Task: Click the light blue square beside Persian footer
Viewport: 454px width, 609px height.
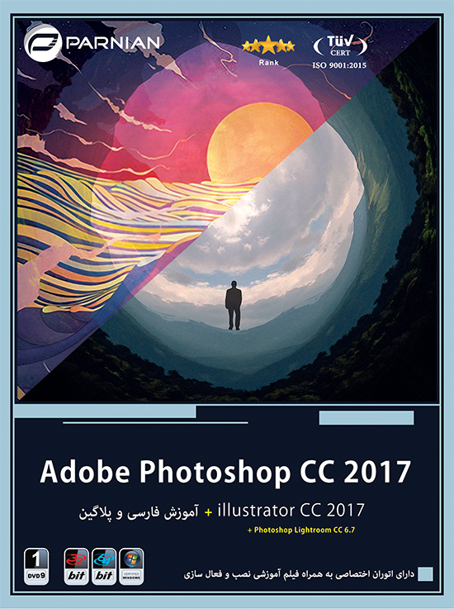Action: pos(425,574)
